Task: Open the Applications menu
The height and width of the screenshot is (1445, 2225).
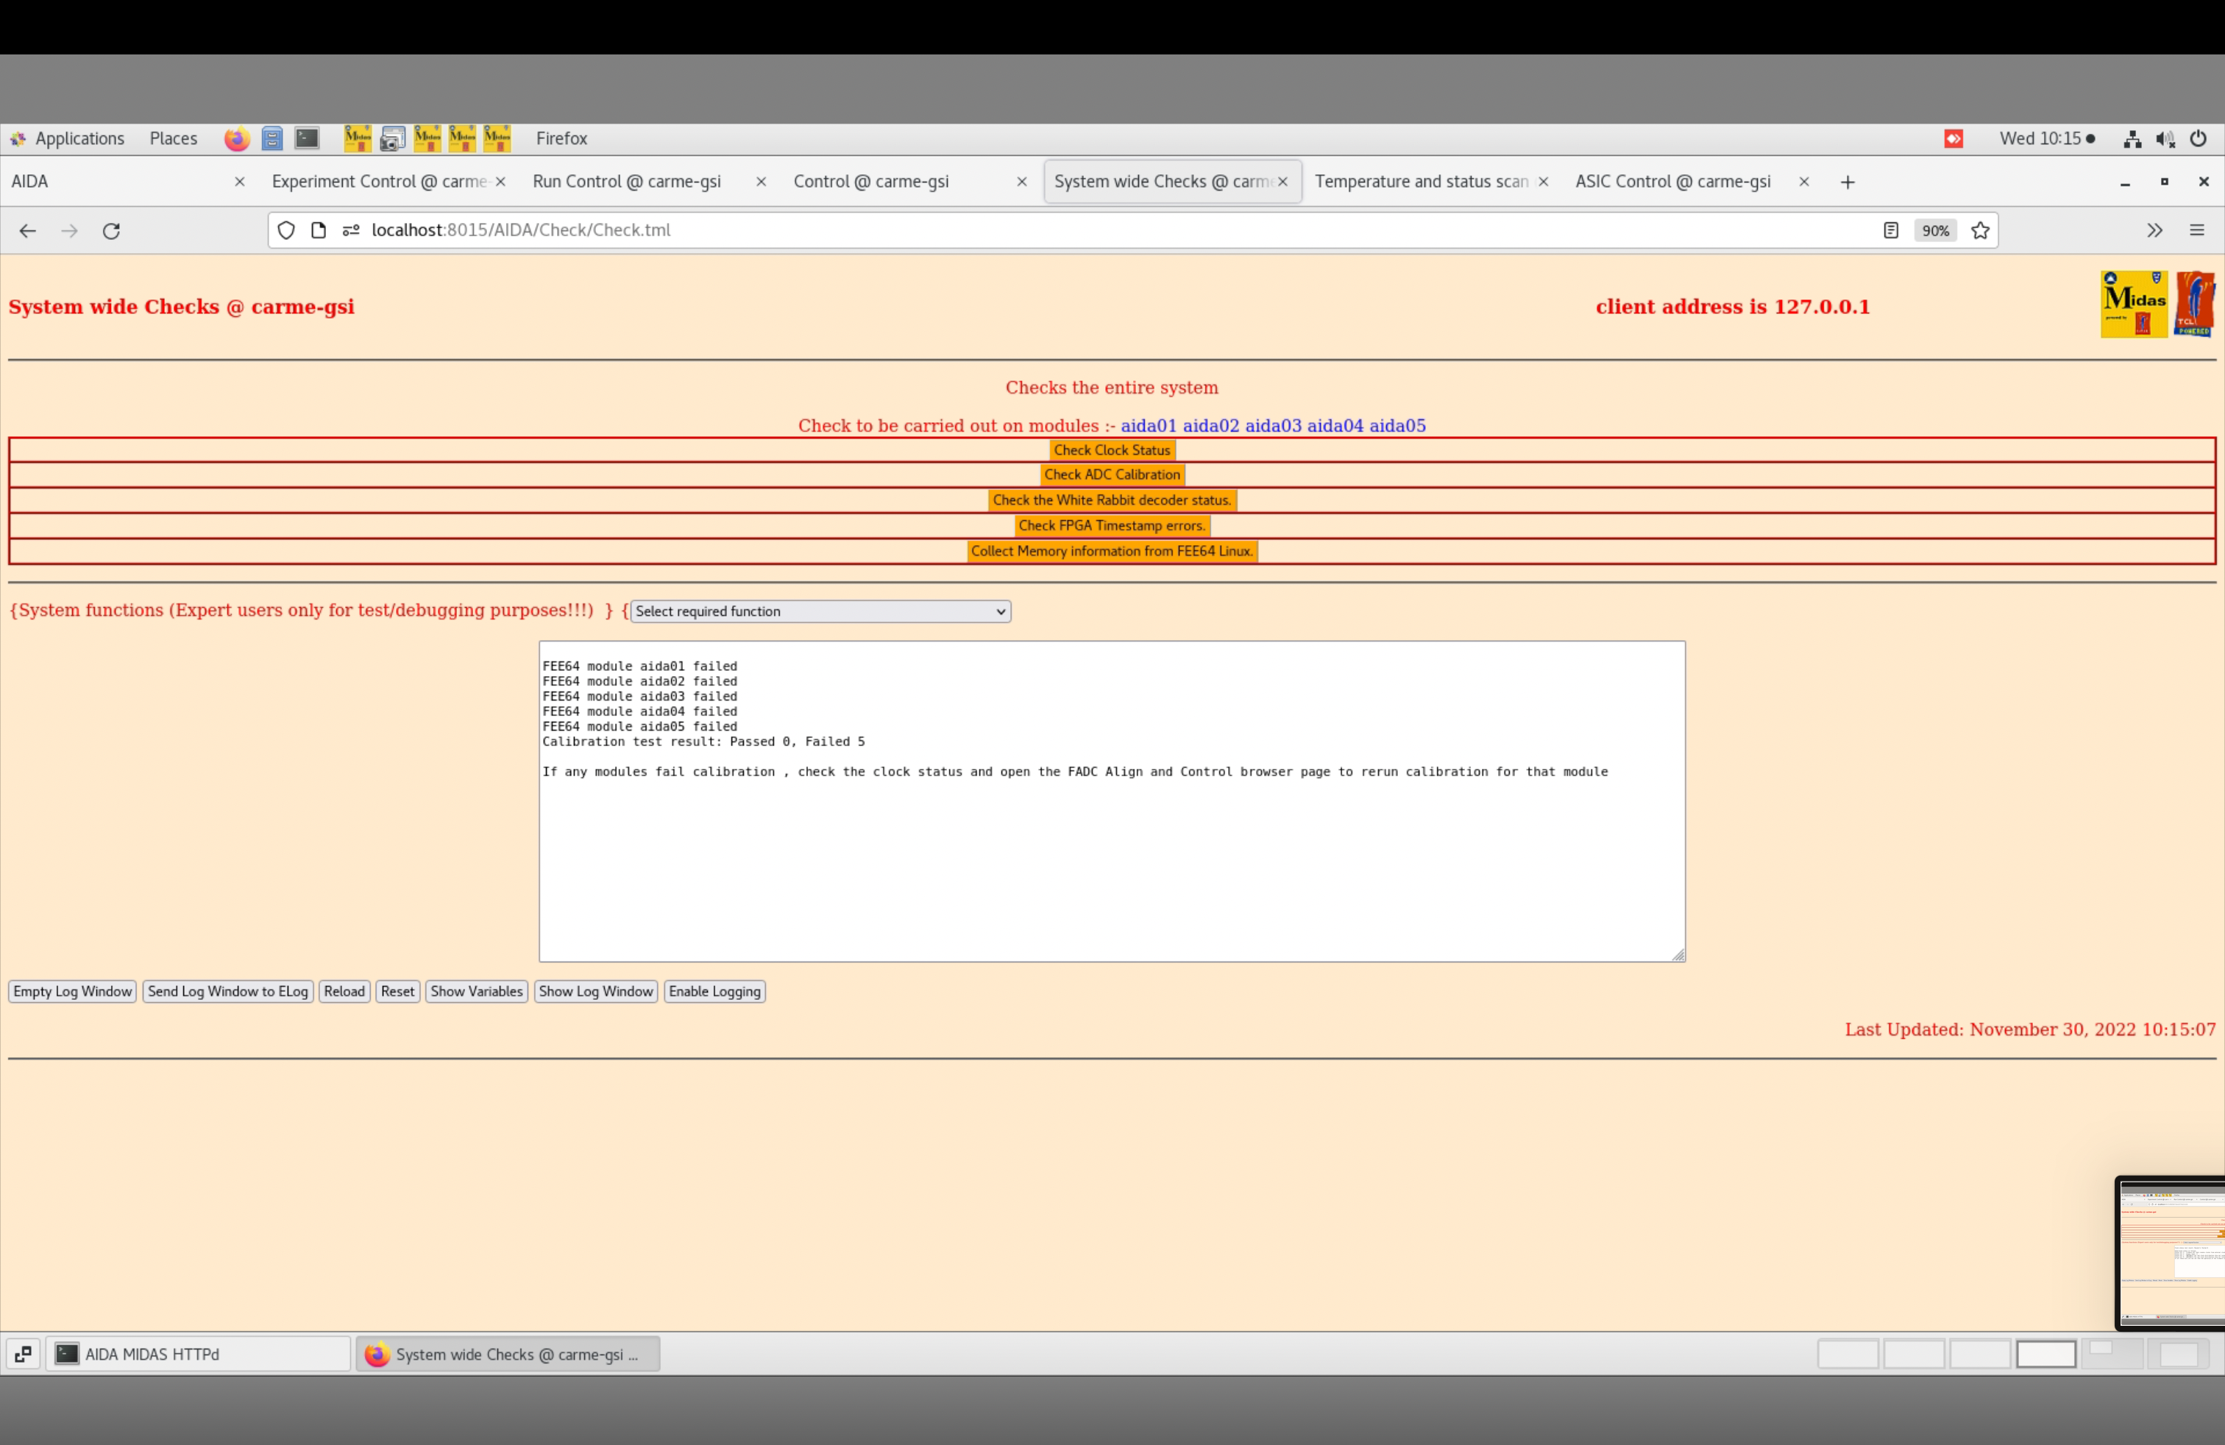Action: point(79,138)
